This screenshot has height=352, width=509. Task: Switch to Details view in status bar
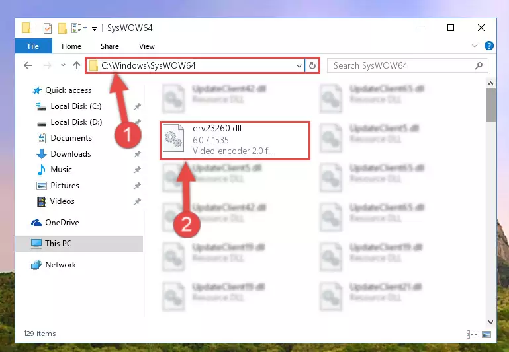tap(472, 334)
